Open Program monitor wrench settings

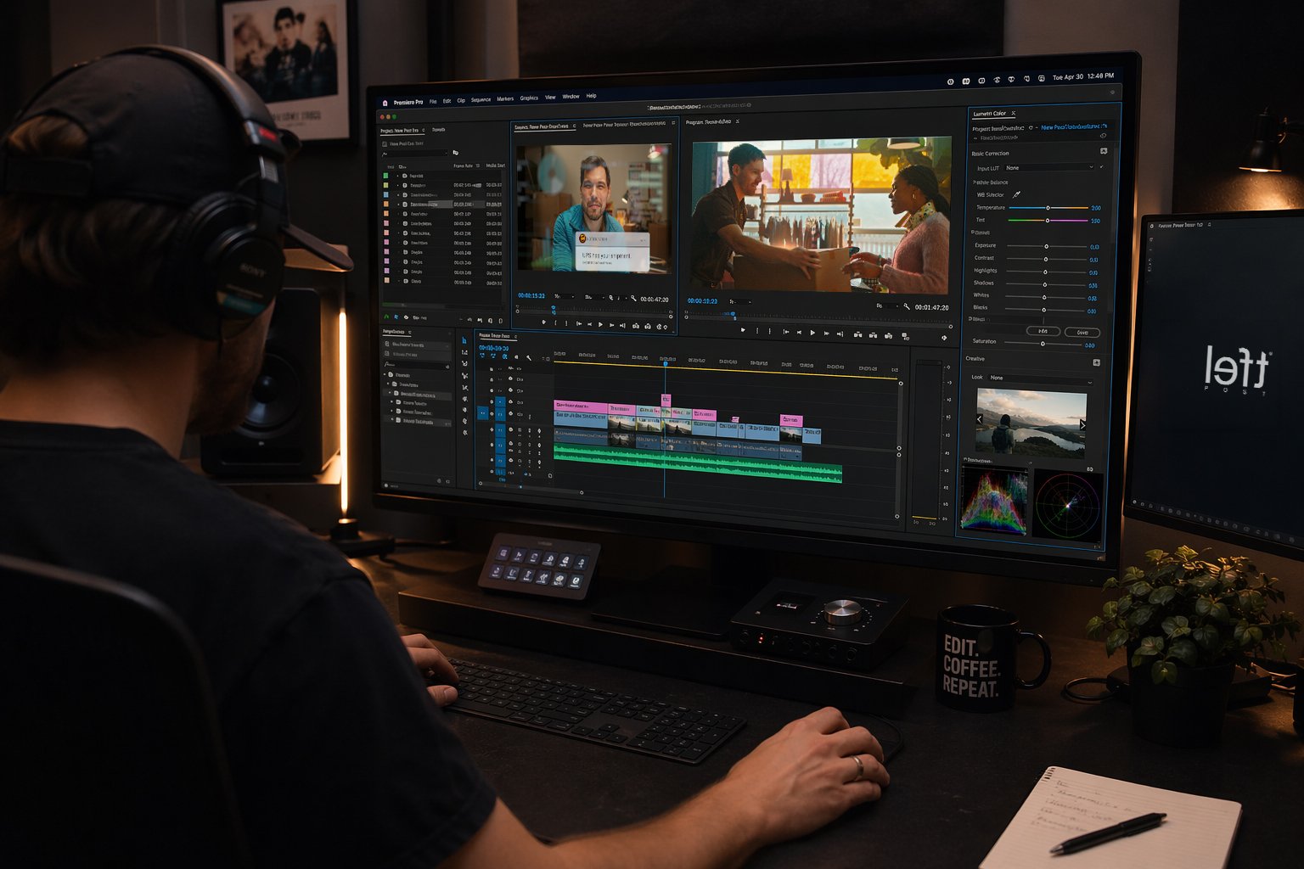(x=906, y=306)
